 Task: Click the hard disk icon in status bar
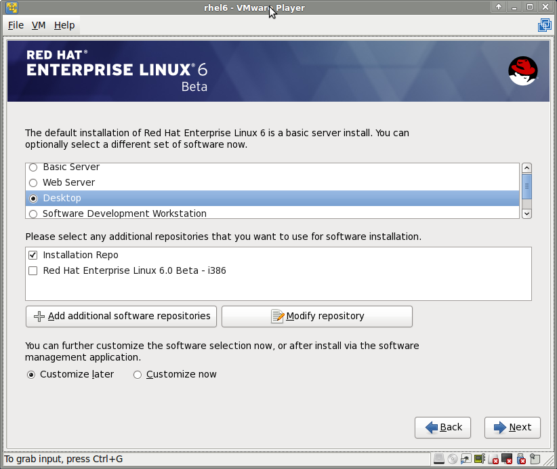[x=438, y=459]
